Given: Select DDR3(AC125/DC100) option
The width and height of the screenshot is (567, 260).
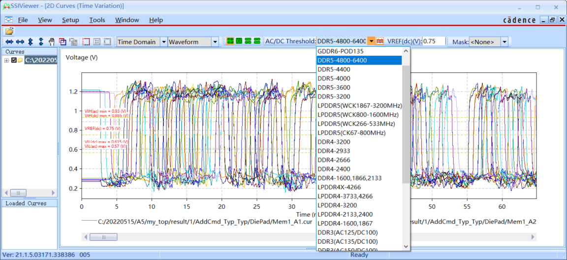Looking at the screenshot, I should (359, 232).
